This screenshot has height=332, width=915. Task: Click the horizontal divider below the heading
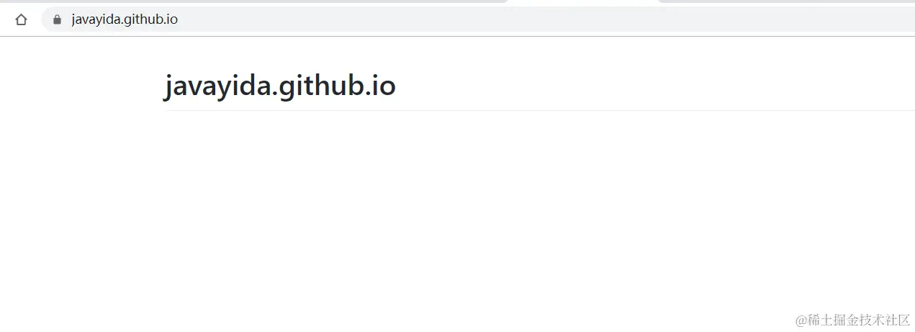click(540, 110)
